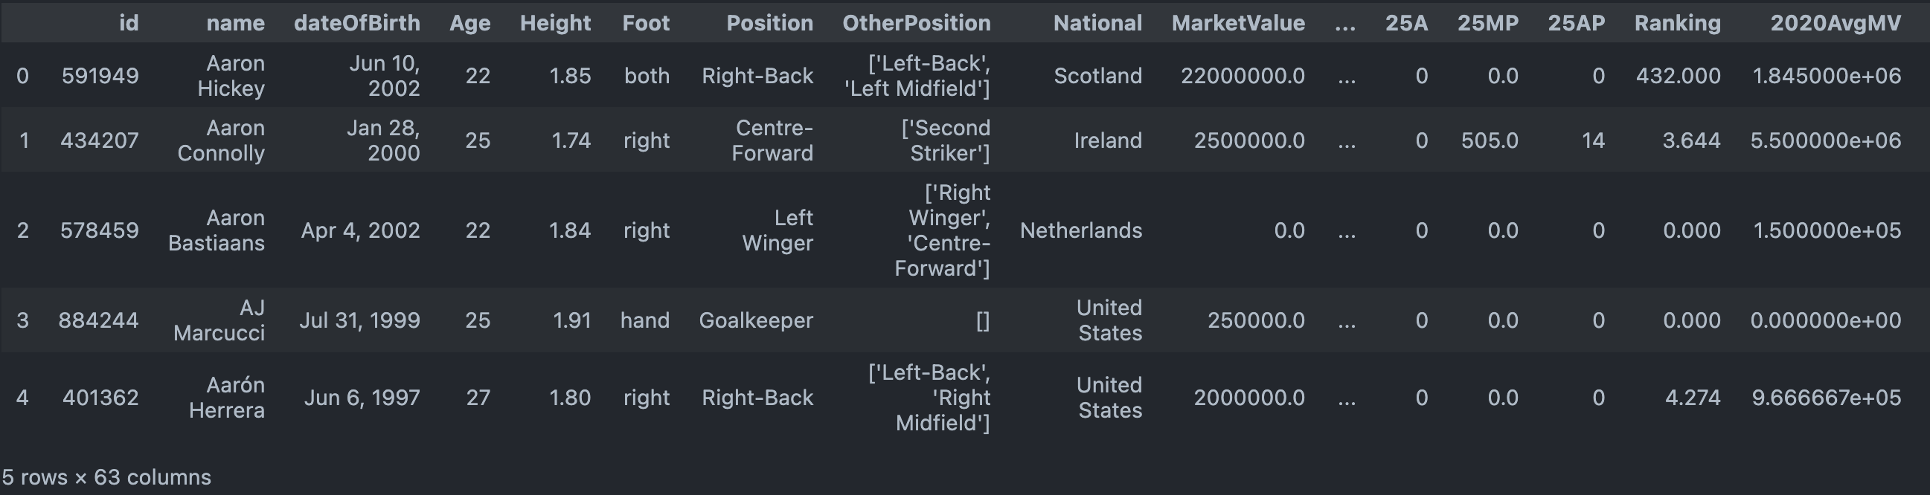Click the dateOfBirth column header
Screen dimensions: 1930x495
coord(356,23)
